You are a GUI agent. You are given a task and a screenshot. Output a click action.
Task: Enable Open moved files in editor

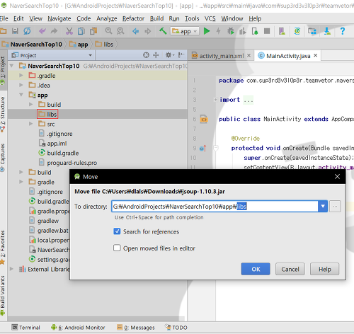tap(117, 248)
